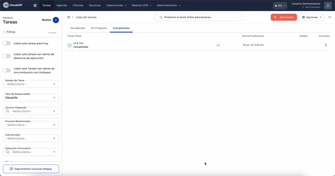Open the Agenda menu item
335x176 pixels.
62,5
